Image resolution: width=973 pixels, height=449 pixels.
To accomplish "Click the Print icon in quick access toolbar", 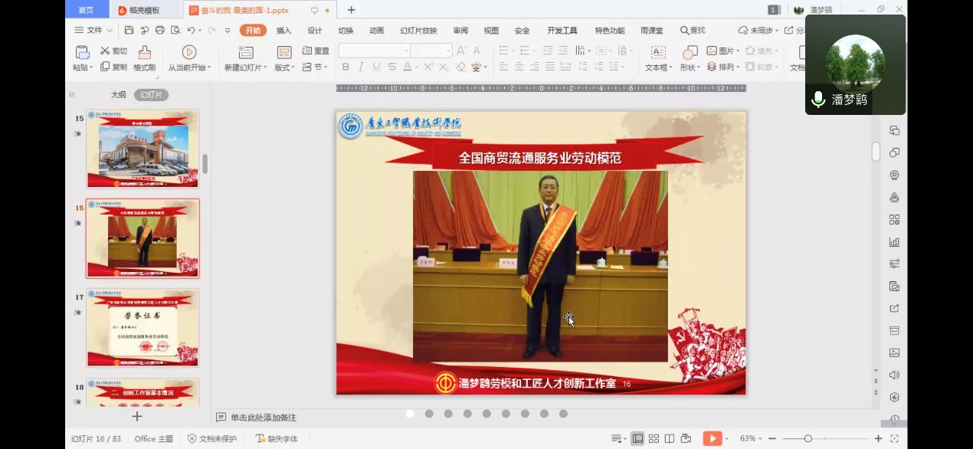I will coord(159,30).
